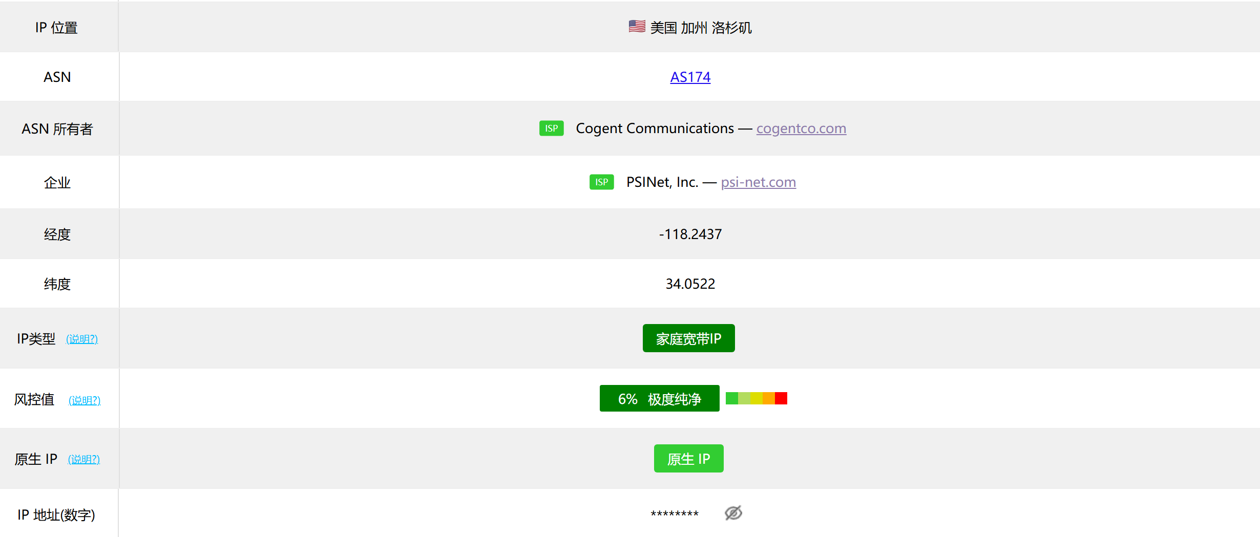Click the 纬度 row label

57,284
